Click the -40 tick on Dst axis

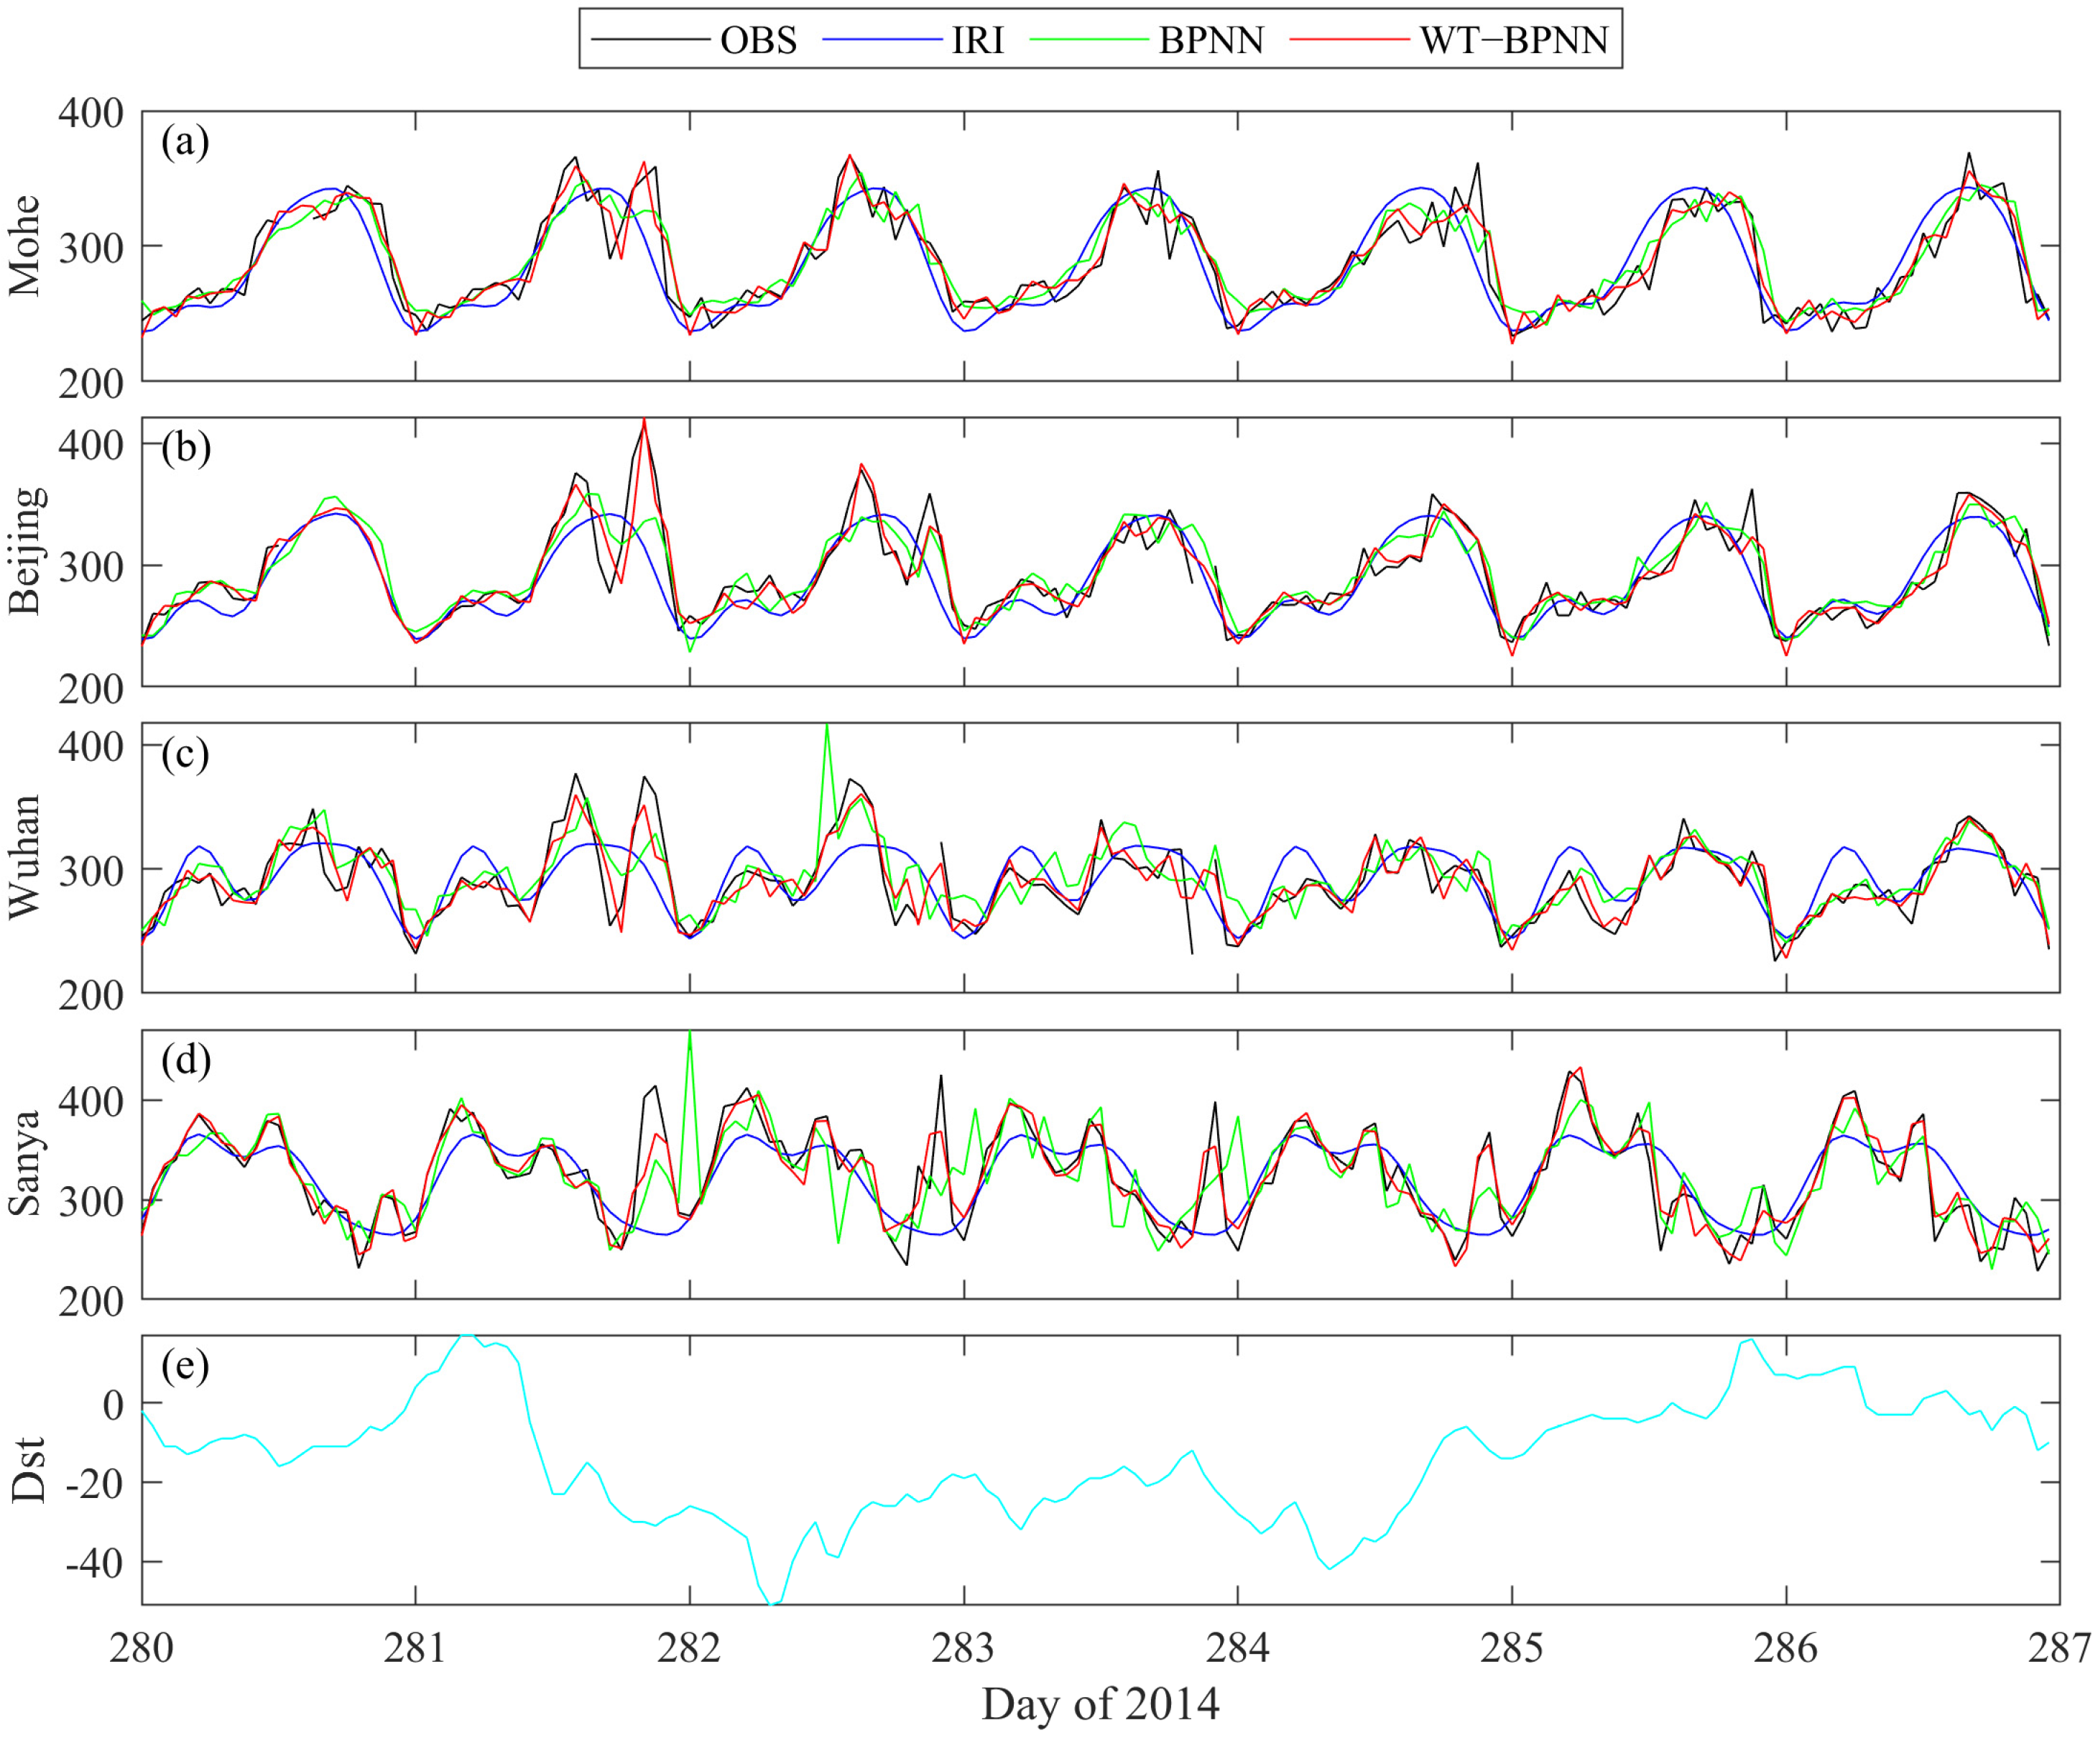95,1563
